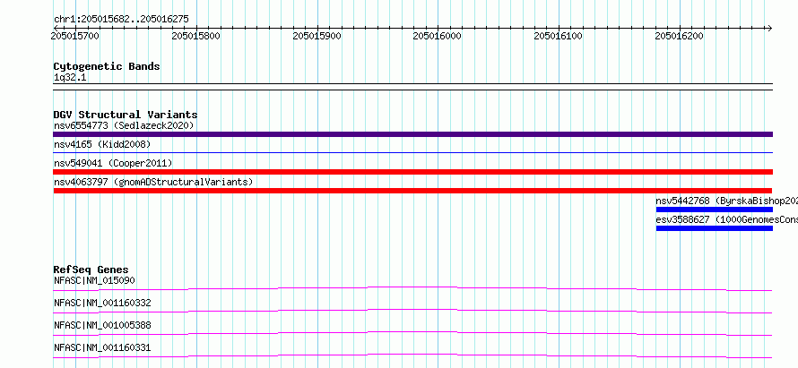Click the magenta NM_015090 transcript line
This screenshot has height=368, width=798.
[412, 288]
